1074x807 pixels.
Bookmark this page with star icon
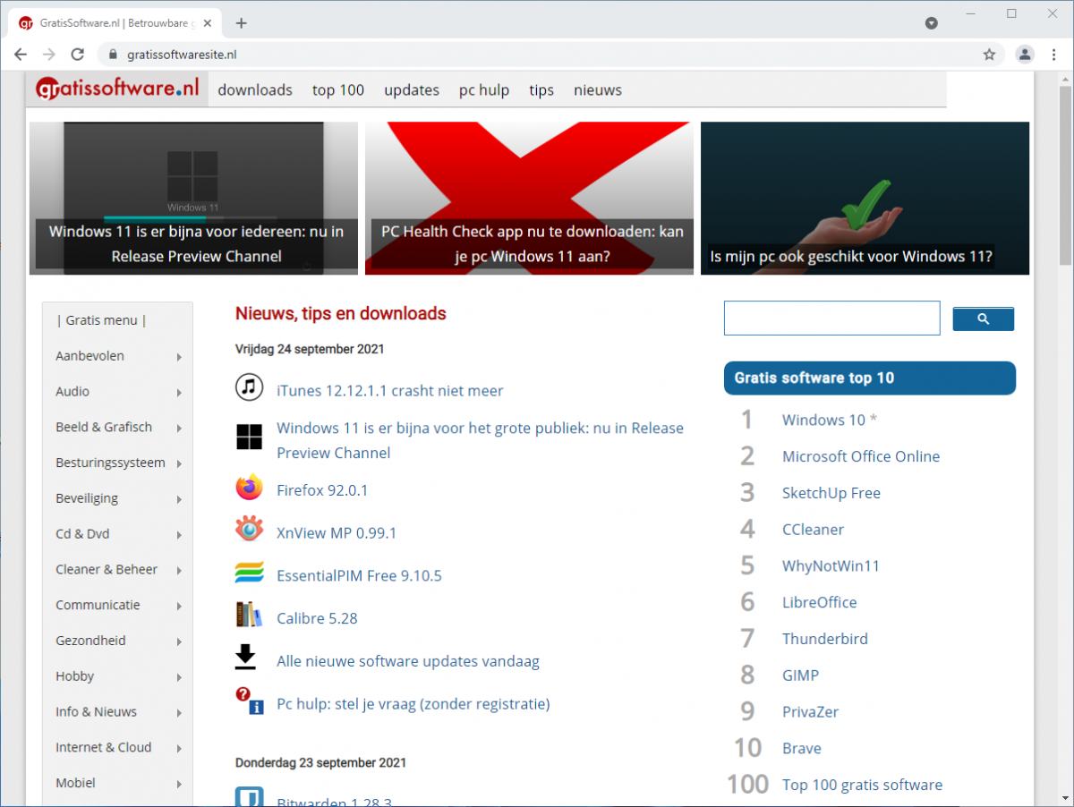pyautogui.click(x=989, y=55)
